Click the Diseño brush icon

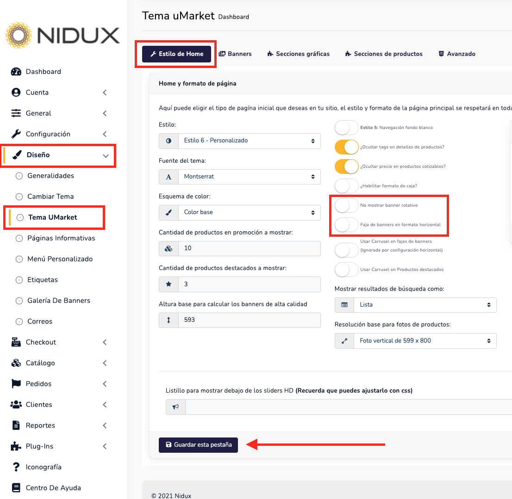click(17, 155)
